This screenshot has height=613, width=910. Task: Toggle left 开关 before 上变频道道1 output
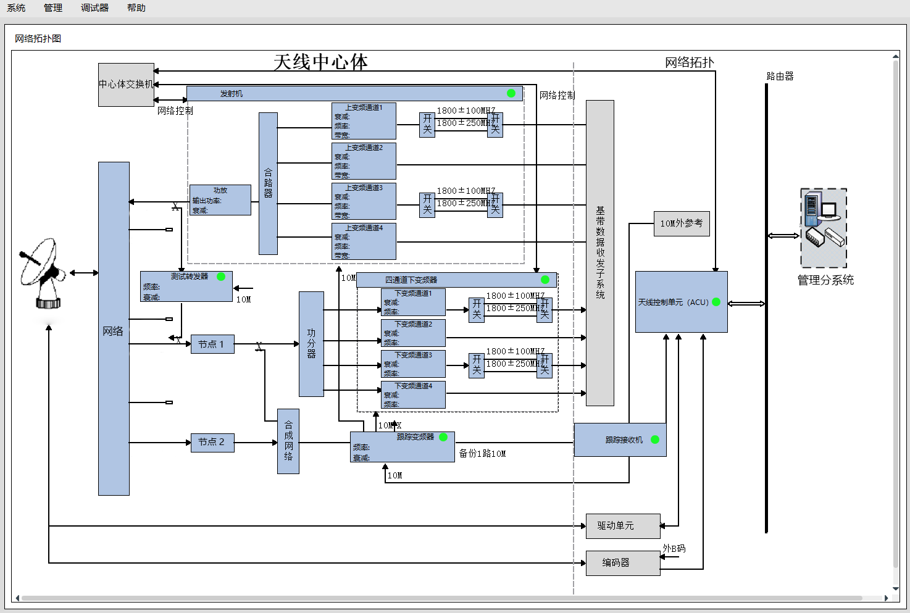427,125
